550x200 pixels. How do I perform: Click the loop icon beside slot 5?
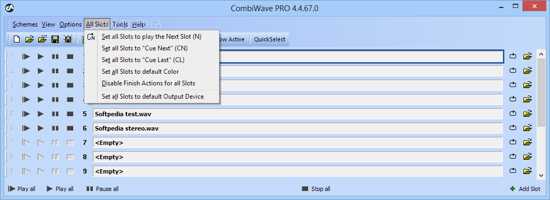[513, 114]
